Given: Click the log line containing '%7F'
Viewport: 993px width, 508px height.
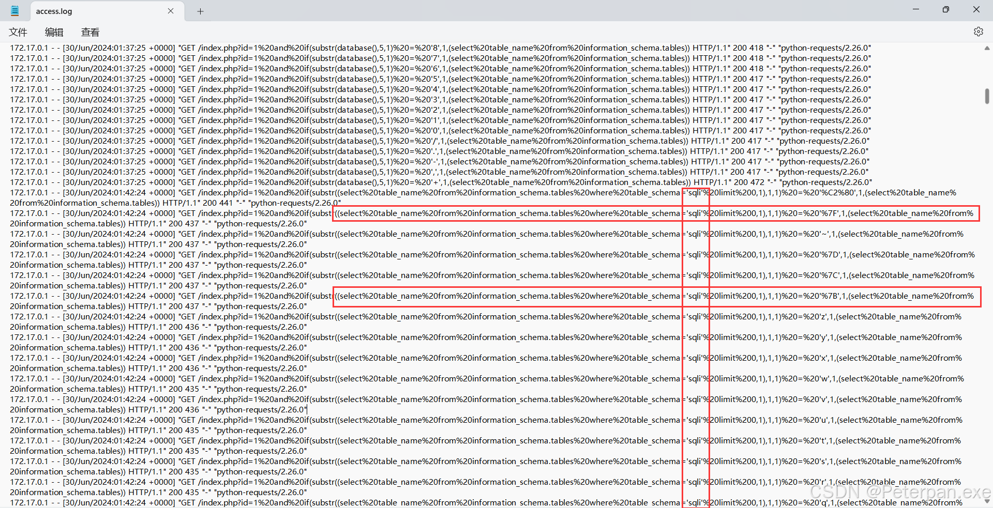Looking at the screenshot, I should (492, 213).
